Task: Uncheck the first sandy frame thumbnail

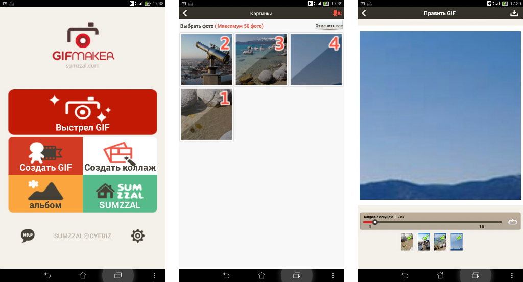Action: 407,242
